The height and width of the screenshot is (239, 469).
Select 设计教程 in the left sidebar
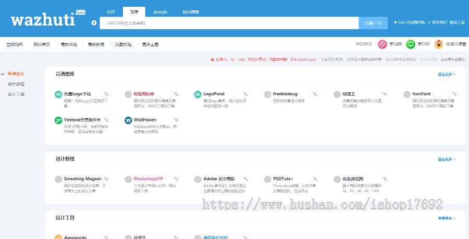16,84
